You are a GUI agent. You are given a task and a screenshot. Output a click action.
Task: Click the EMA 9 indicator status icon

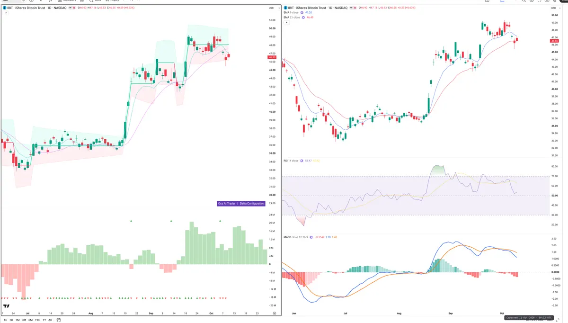(x=302, y=12)
